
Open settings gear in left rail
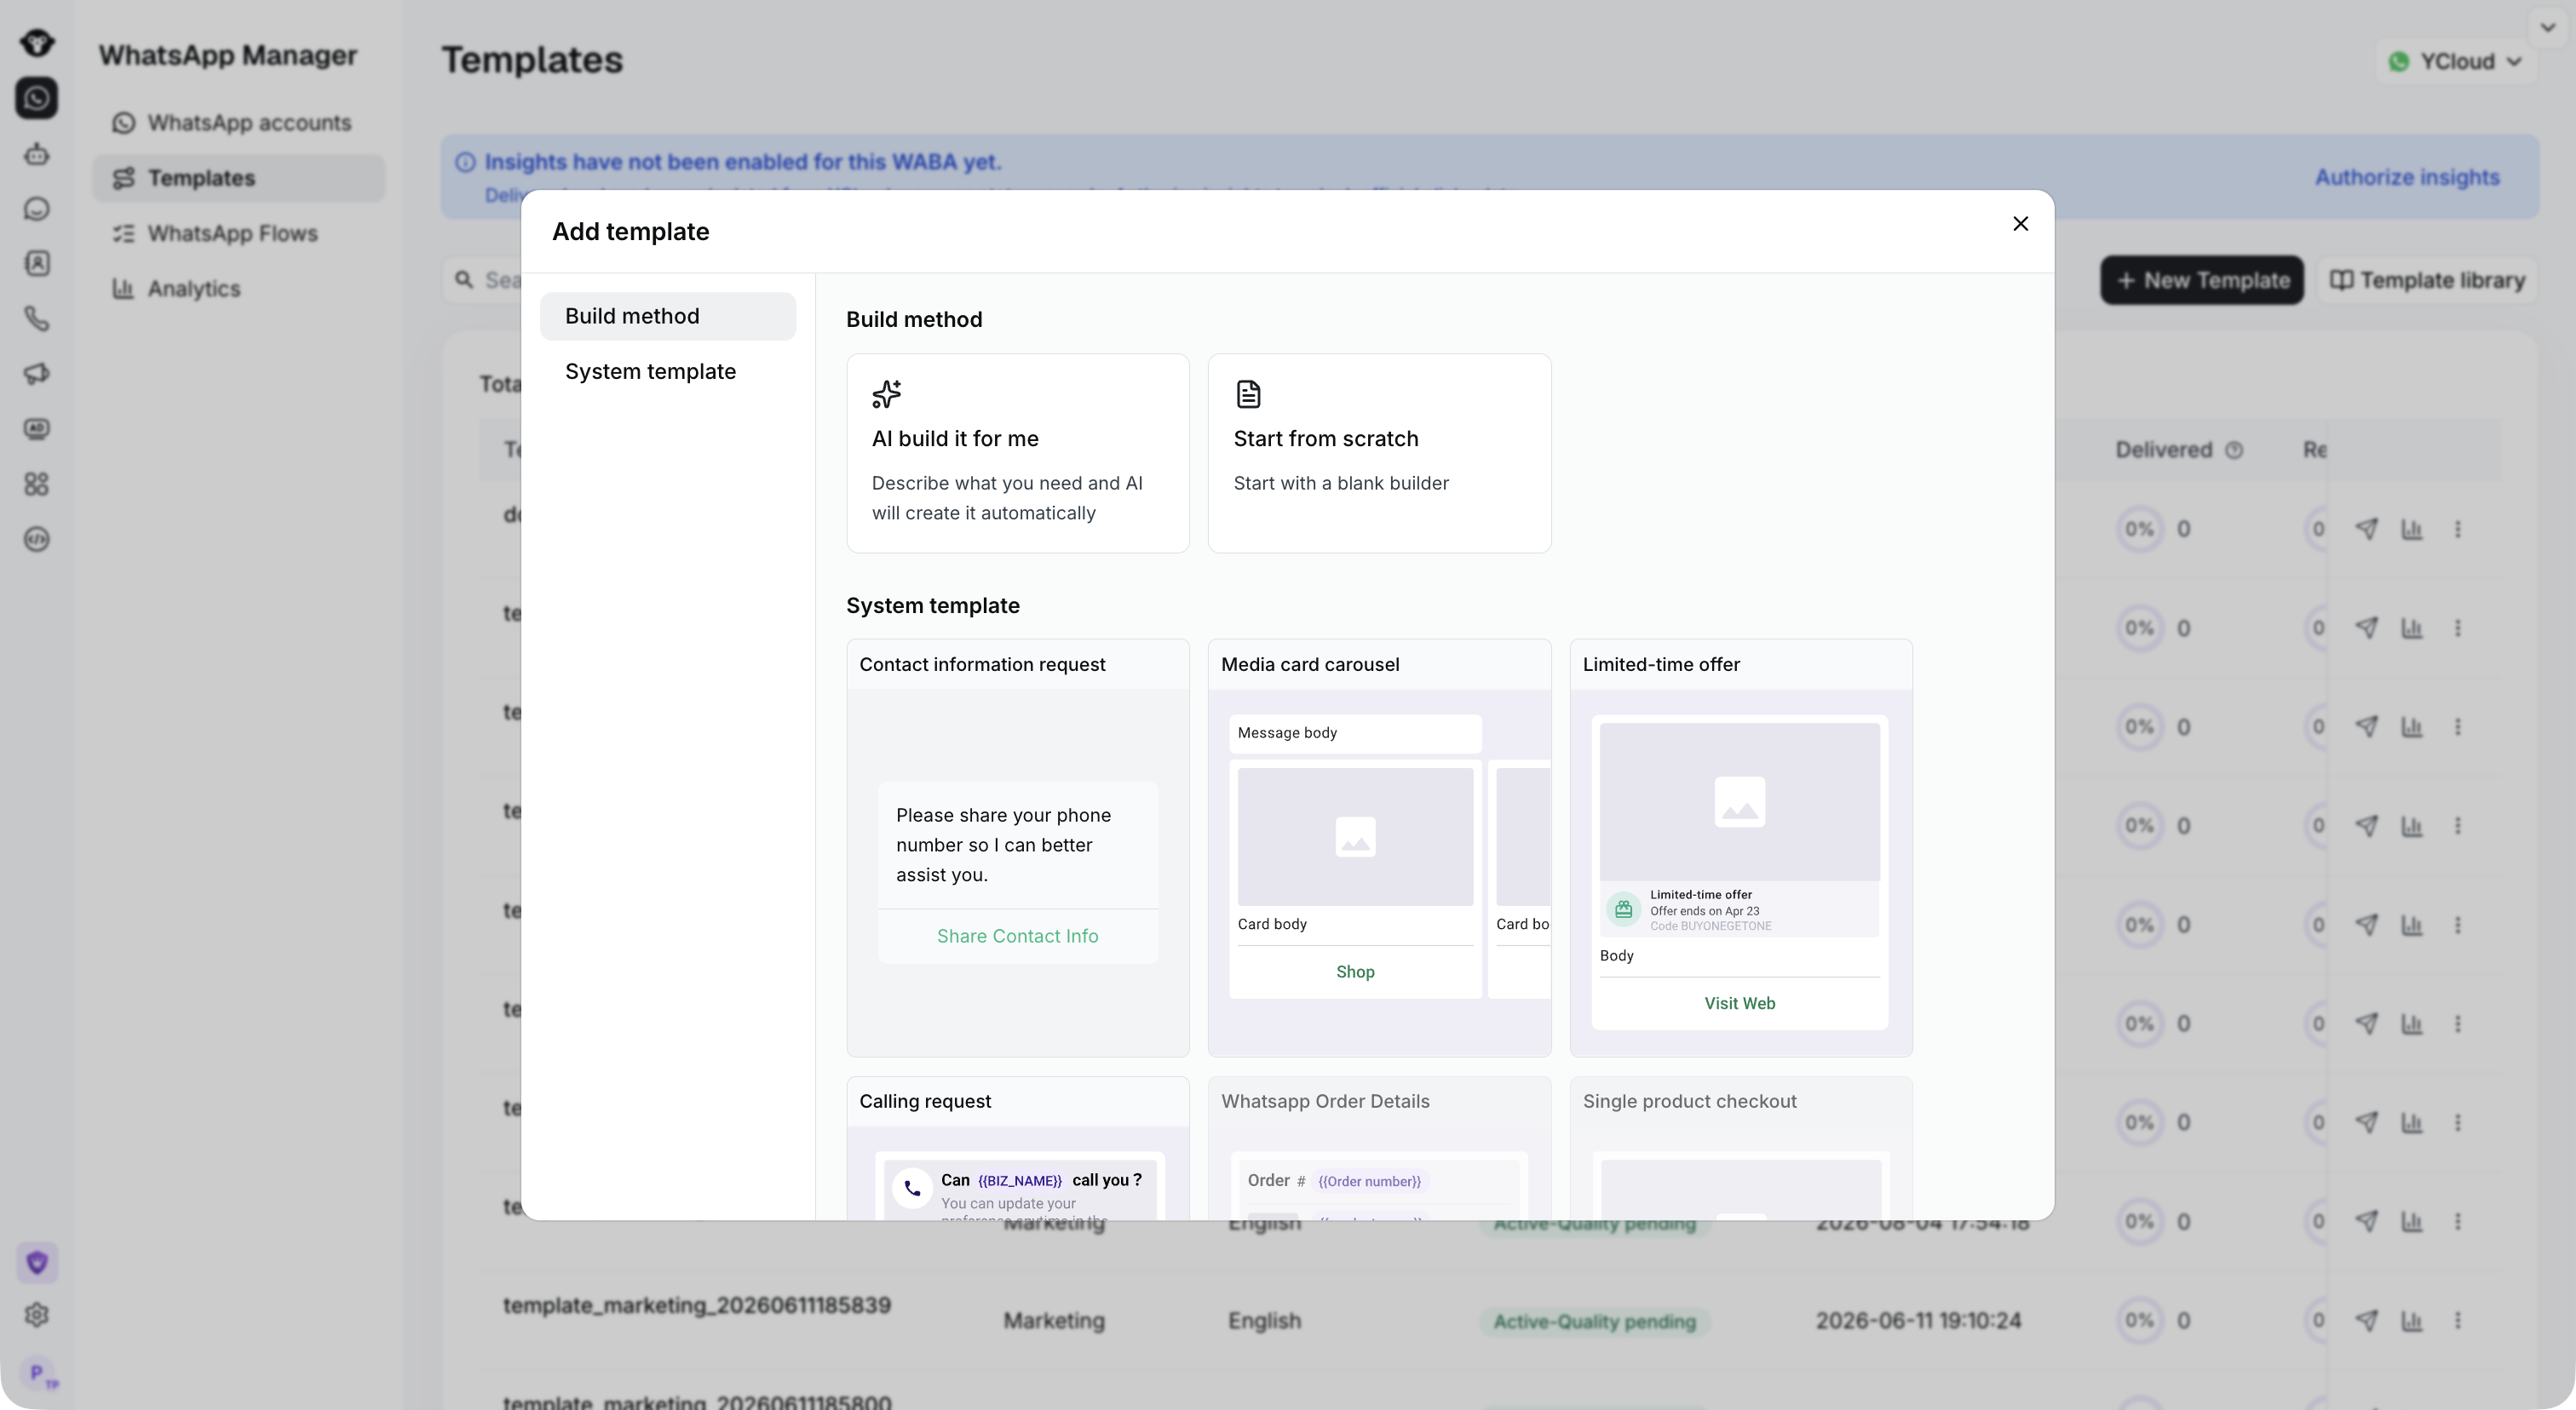[x=37, y=1315]
